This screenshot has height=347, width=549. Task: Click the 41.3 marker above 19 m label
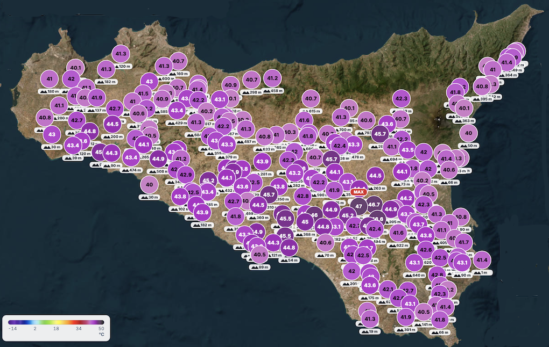[x=370, y=319]
